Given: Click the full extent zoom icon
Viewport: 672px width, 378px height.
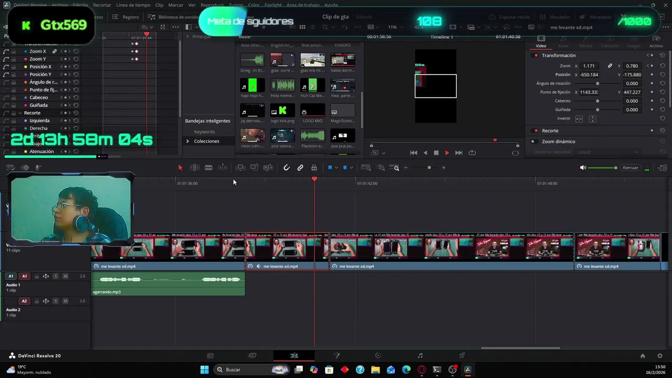Looking at the screenshot, I should coord(366,167).
